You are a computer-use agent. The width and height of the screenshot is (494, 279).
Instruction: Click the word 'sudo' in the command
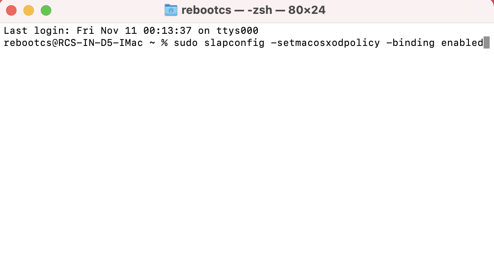[x=186, y=43]
